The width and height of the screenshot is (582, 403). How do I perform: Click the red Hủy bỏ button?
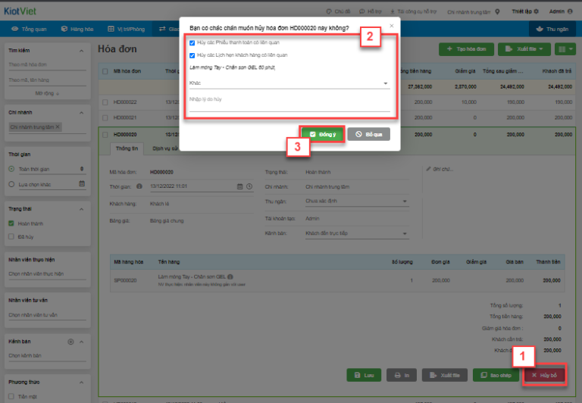pyautogui.click(x=544, y=375)
